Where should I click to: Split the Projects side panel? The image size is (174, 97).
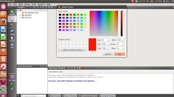43,8
